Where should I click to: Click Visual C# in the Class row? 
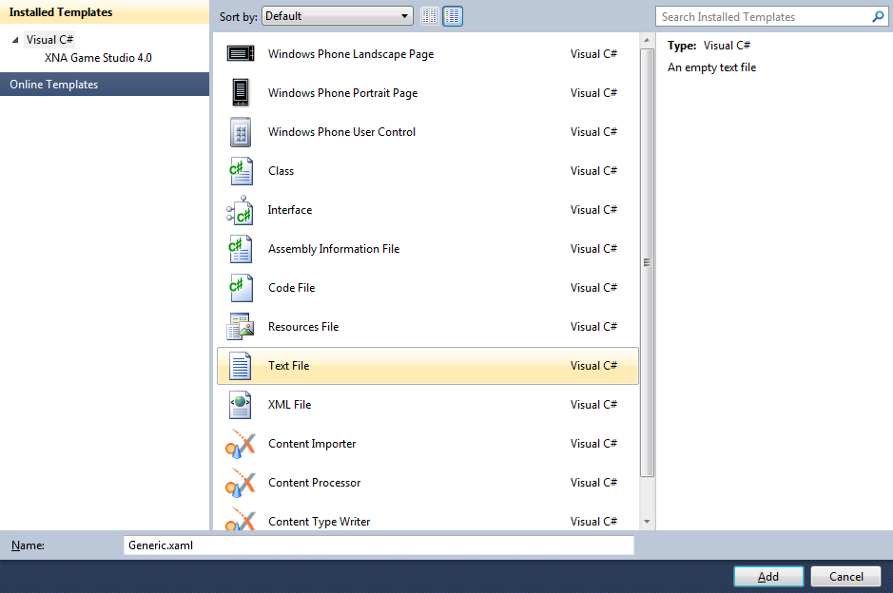pyautogui.click(x=594, y=171)
